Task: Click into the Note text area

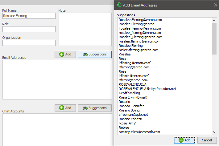Action: [85, 28]
